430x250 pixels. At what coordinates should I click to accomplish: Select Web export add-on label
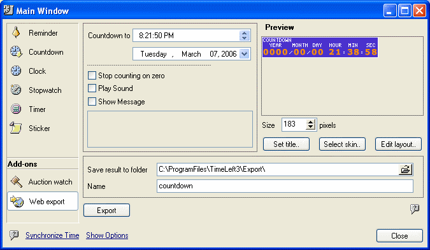pos(47,202)
